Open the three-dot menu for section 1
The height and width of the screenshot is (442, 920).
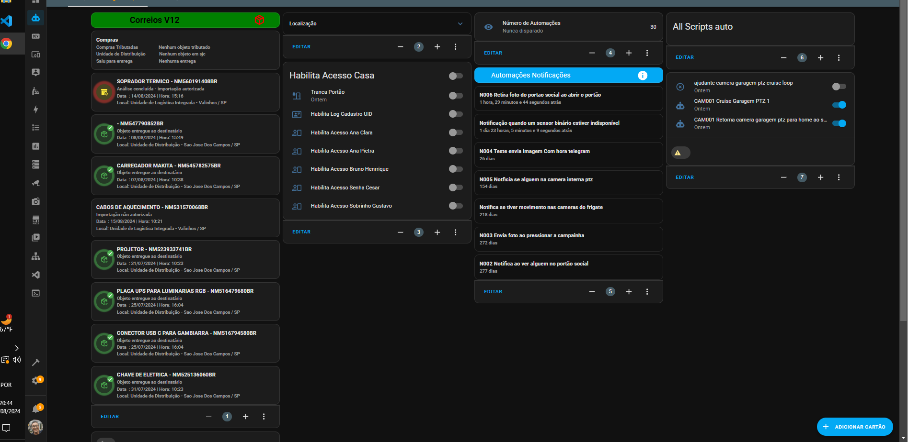[264, 417]
